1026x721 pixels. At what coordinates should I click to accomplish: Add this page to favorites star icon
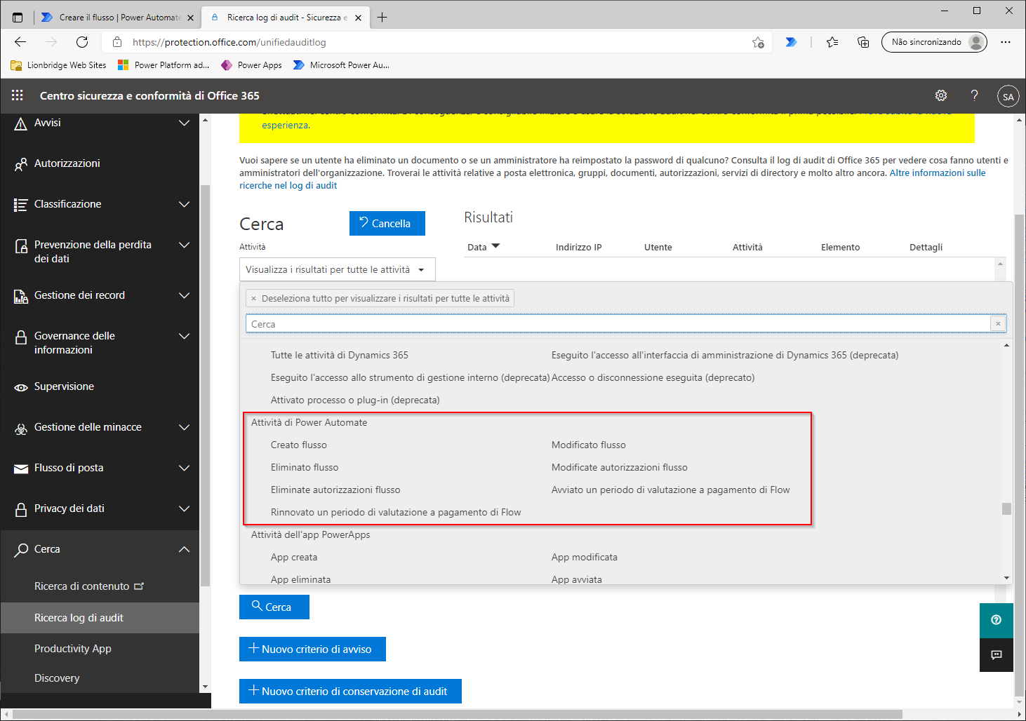758,42
